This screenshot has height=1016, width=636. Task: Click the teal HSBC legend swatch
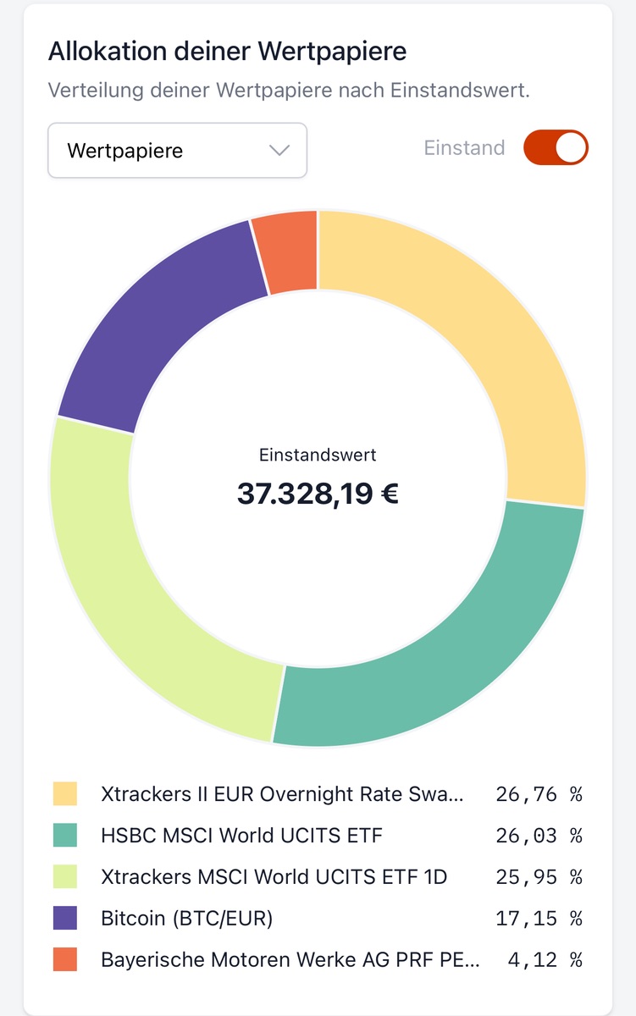(x=64, y=836)
